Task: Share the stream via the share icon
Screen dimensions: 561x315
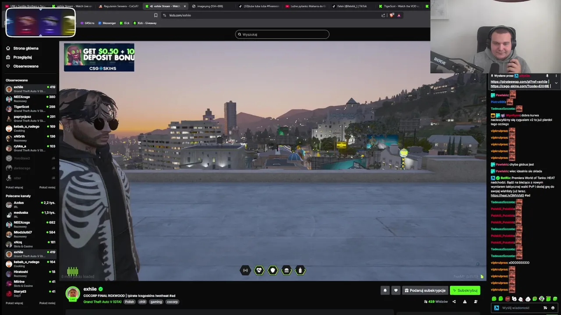Action: [x=454, y=301]
